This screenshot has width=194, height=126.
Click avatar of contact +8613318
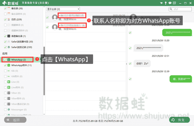point(55,27)
